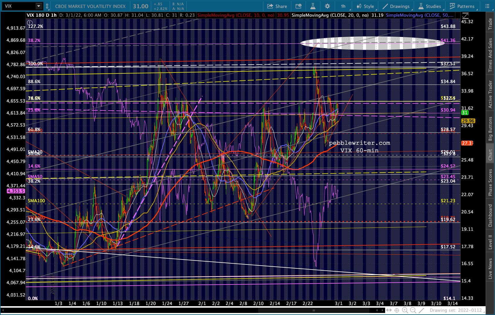The width and height of the screenshot is (495, 315).
Task: Click the $17.52 level label
Action: click(x=448, y=247)
